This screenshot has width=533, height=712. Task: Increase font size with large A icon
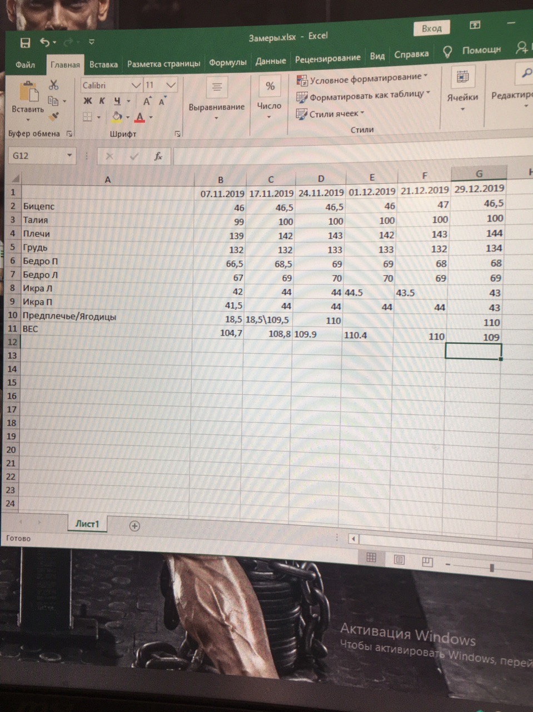coord(147,101)
